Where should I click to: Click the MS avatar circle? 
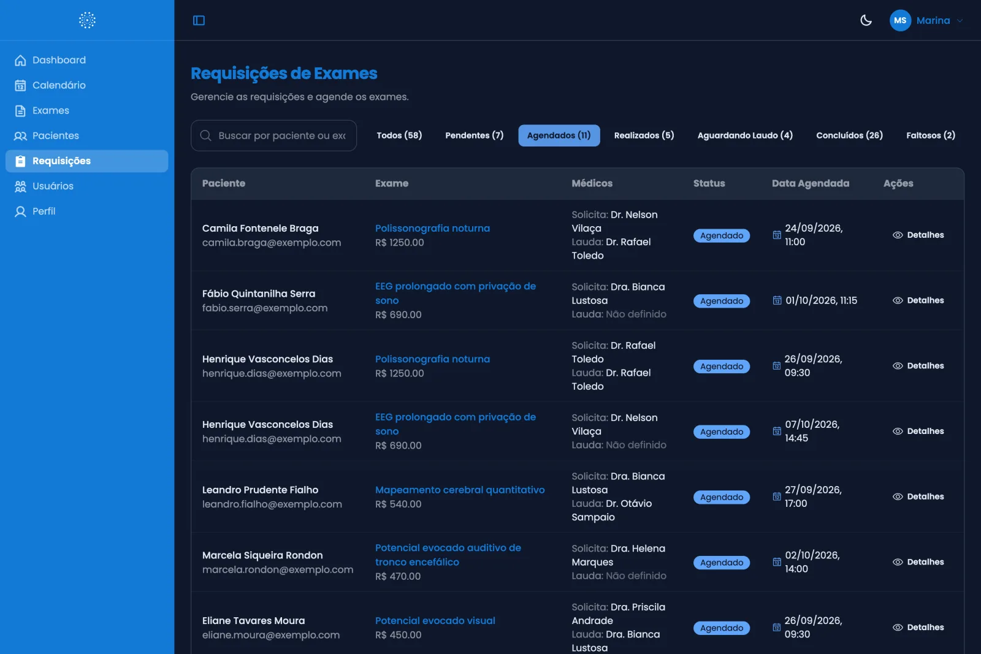point(900,20)
